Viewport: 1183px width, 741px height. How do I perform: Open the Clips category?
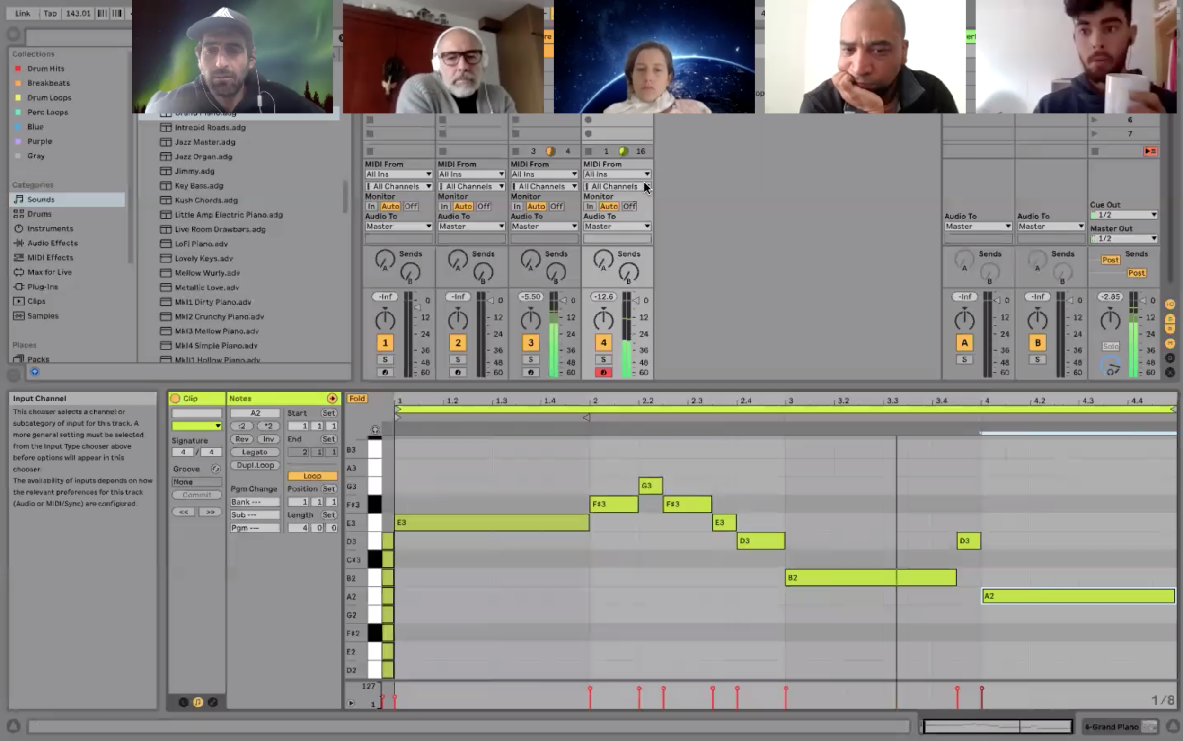tap(36, 301)
